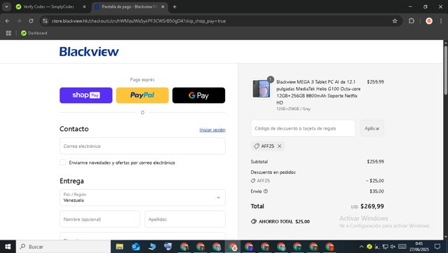Viewport: 448px width, 253px height.
Task: Click the address bar URL
Action: [139, 21]
